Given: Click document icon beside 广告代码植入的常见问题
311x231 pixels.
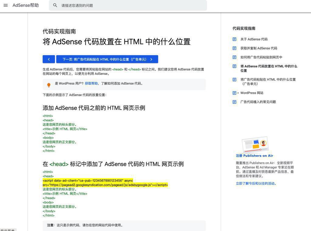Looking at the screenshot, I should click(234, 102).
